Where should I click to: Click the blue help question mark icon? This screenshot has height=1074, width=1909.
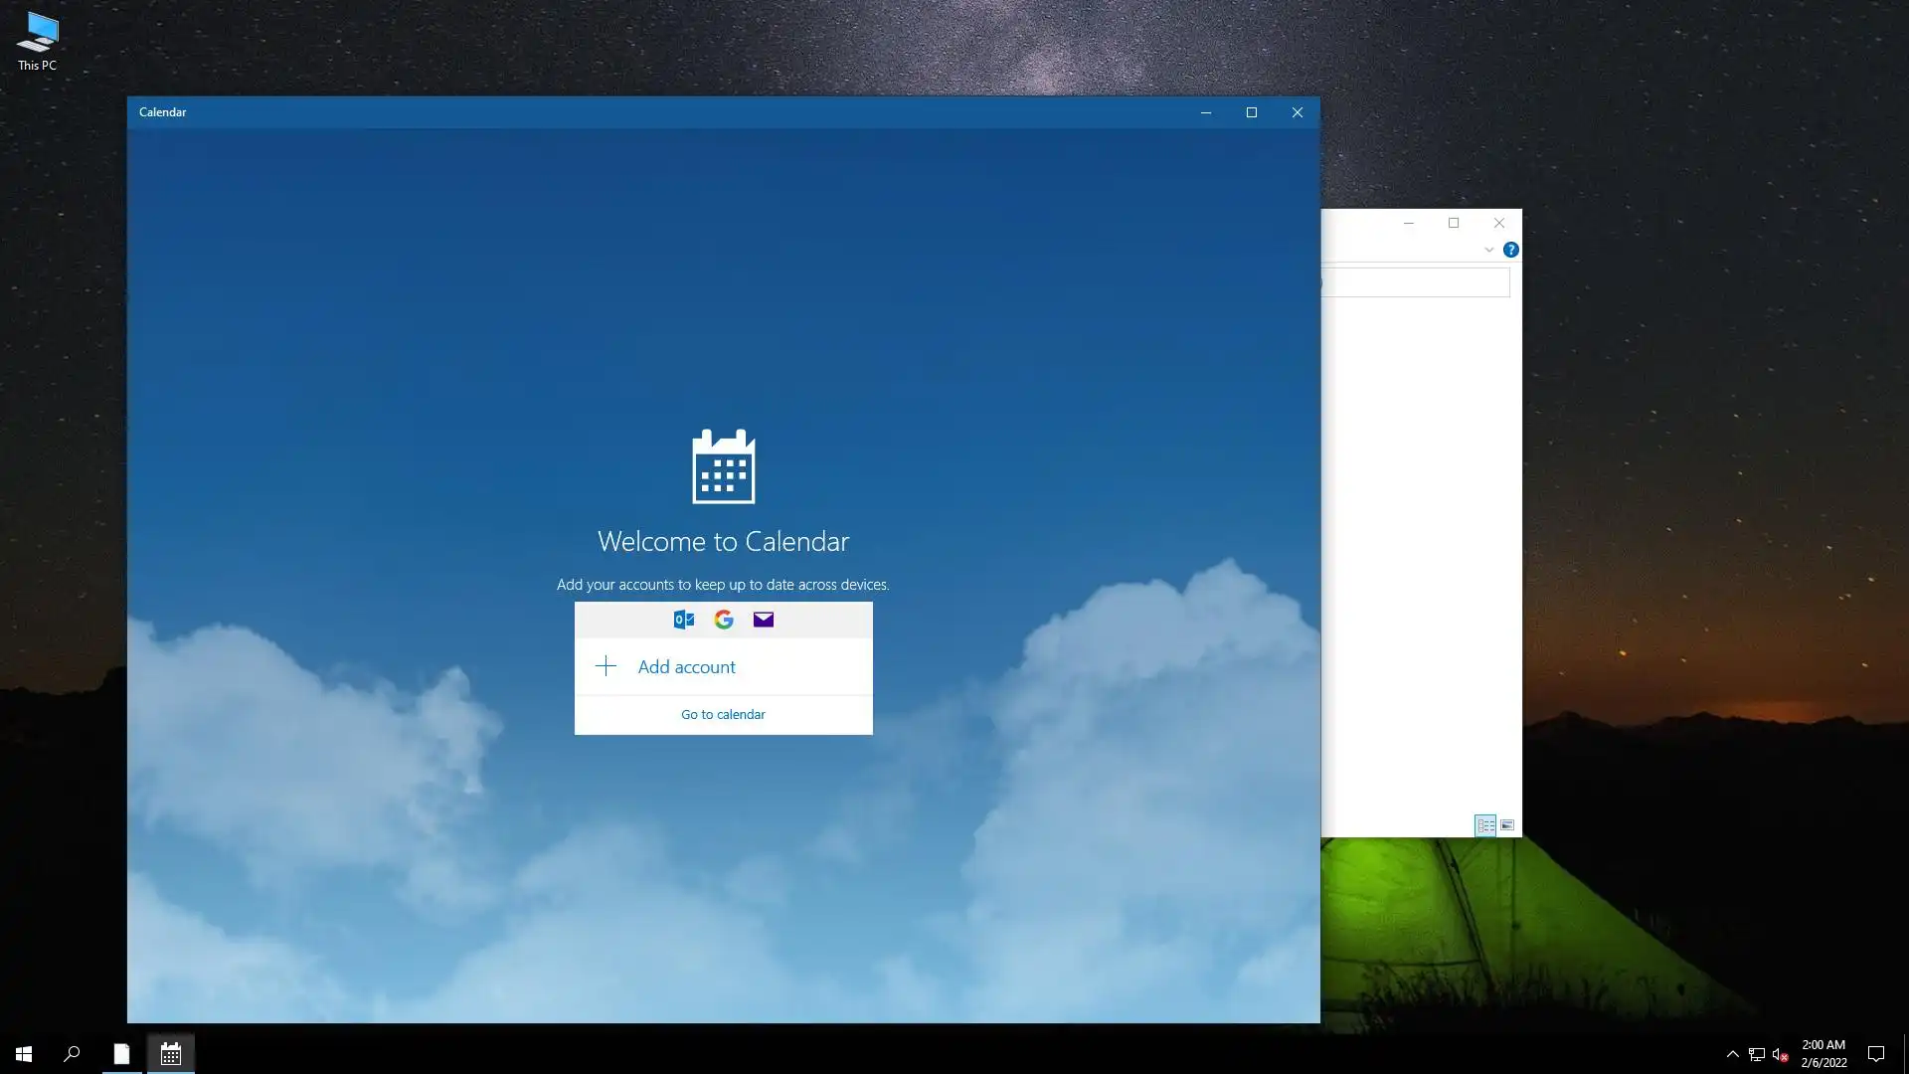pos(1510,250)
